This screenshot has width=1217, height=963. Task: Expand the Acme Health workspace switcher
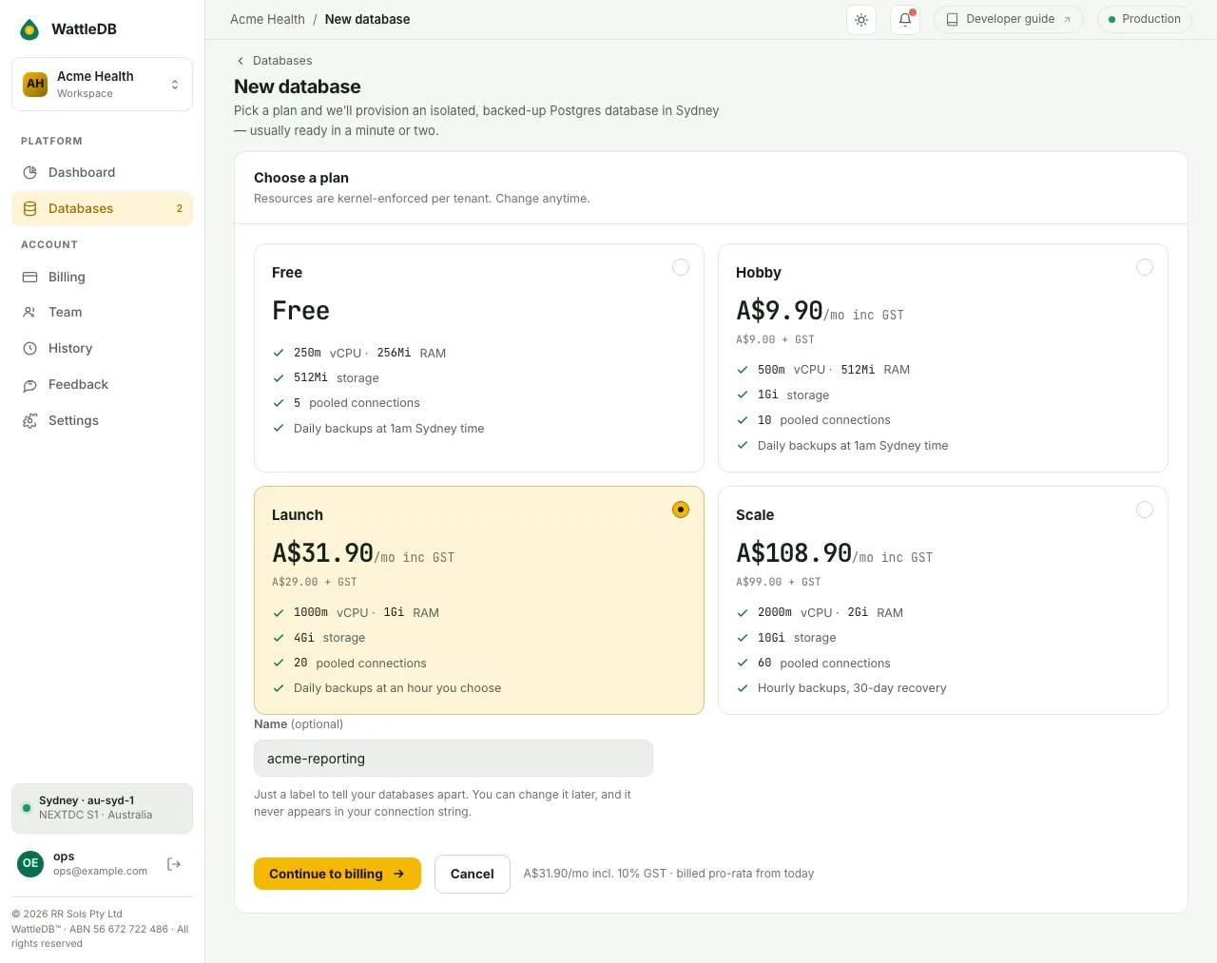coord(102,85)
